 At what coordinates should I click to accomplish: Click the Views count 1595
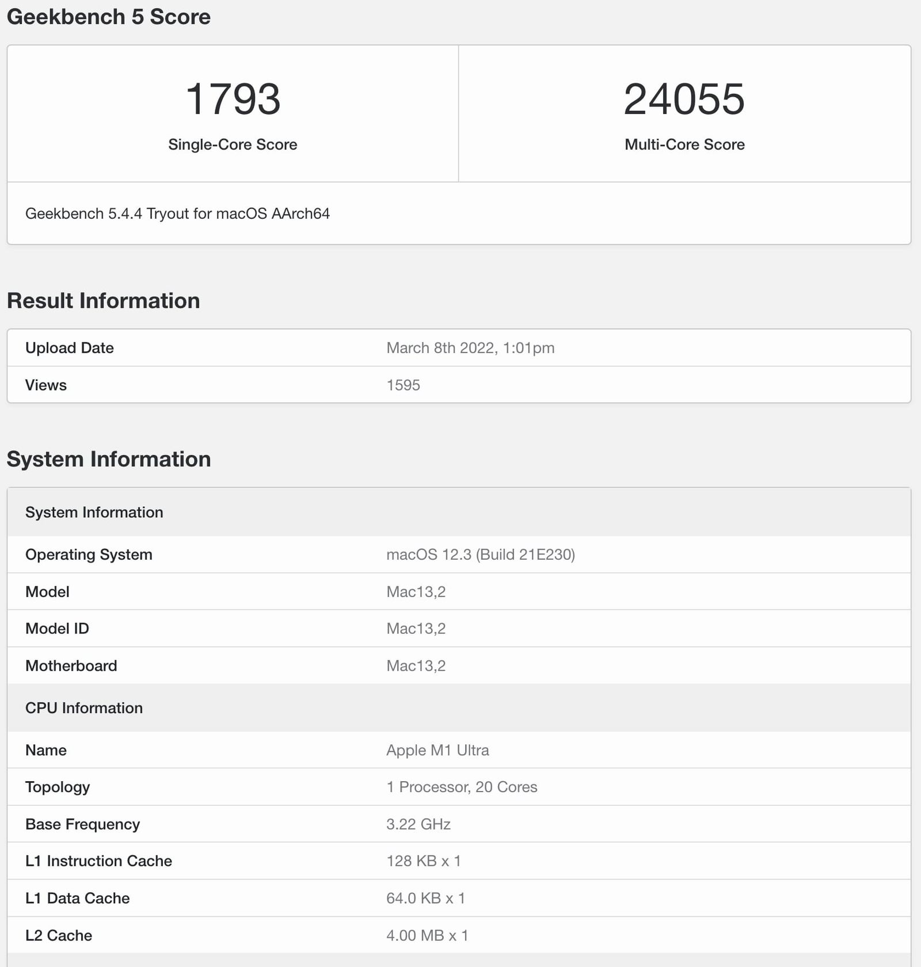click(x=403, y=385)
